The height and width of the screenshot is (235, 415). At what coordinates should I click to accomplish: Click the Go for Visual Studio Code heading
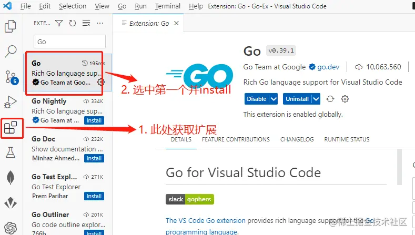click(243, 173)
